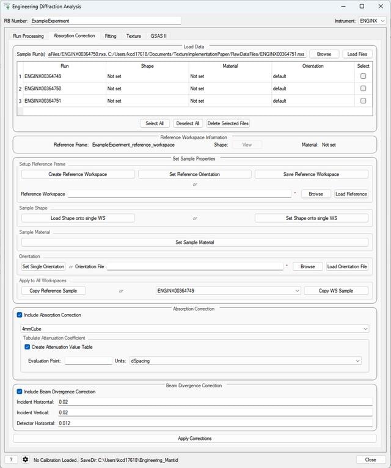Image resolution: width=391 pixels, height=468 pixels.
Task: Expand the ENGINX00364749 workspace dropdown
Action: tap(228, 291)
